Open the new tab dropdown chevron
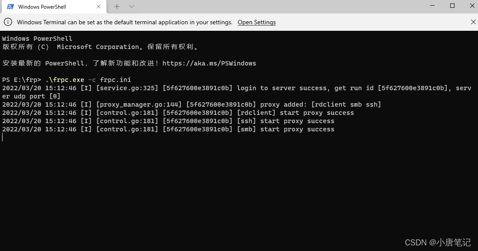 point(131,7)
